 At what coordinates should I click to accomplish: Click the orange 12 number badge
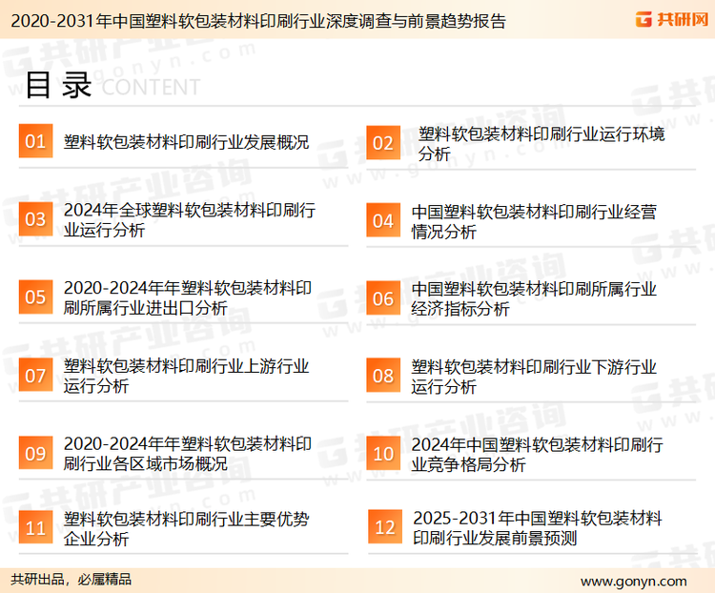385,527
